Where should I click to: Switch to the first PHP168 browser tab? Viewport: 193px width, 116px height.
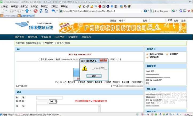tap(9, 16)
